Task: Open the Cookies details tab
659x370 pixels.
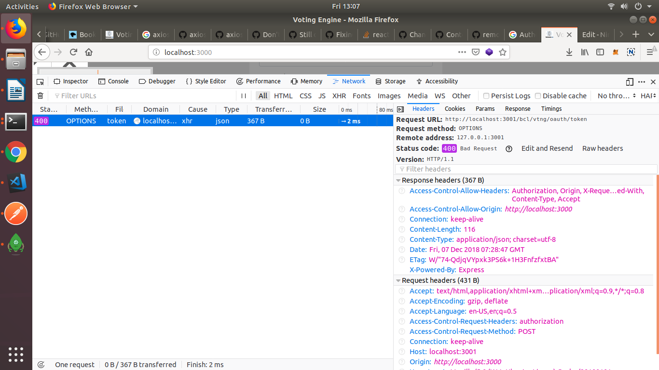Action: click(455, 109)
